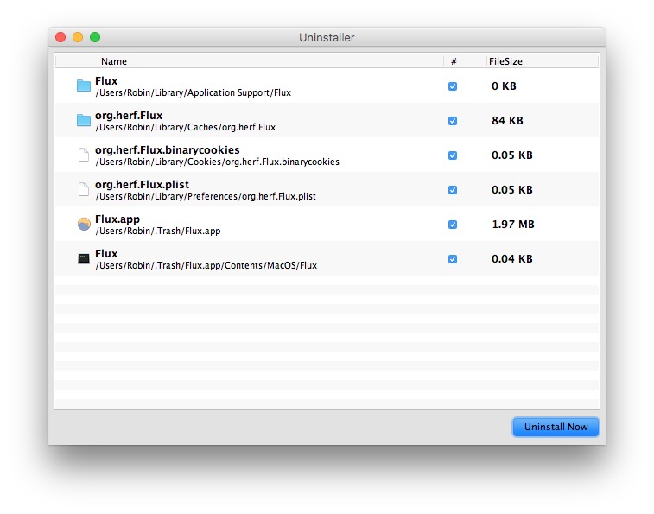The height and width of the screenshot is (514, 654).
Task: Sort list by Name column header
Action: click(x=113, y=61)
